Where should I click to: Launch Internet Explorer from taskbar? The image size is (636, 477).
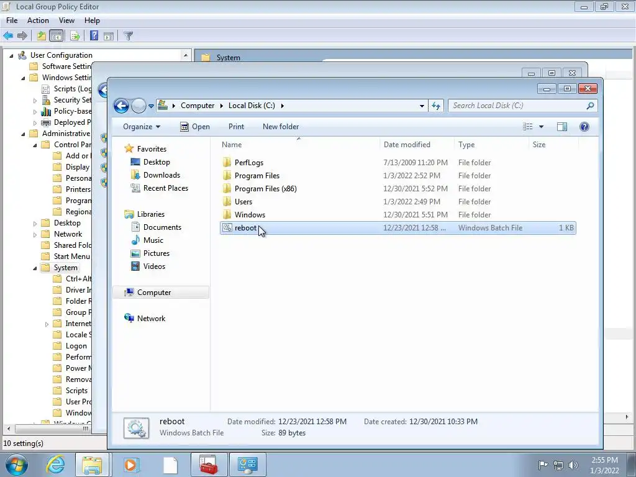pos(55,465)
